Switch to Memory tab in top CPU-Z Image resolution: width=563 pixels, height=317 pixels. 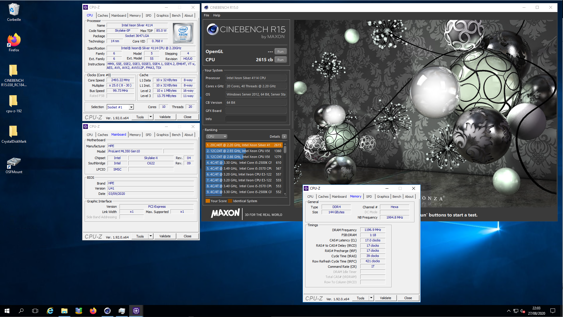(135, 16)
